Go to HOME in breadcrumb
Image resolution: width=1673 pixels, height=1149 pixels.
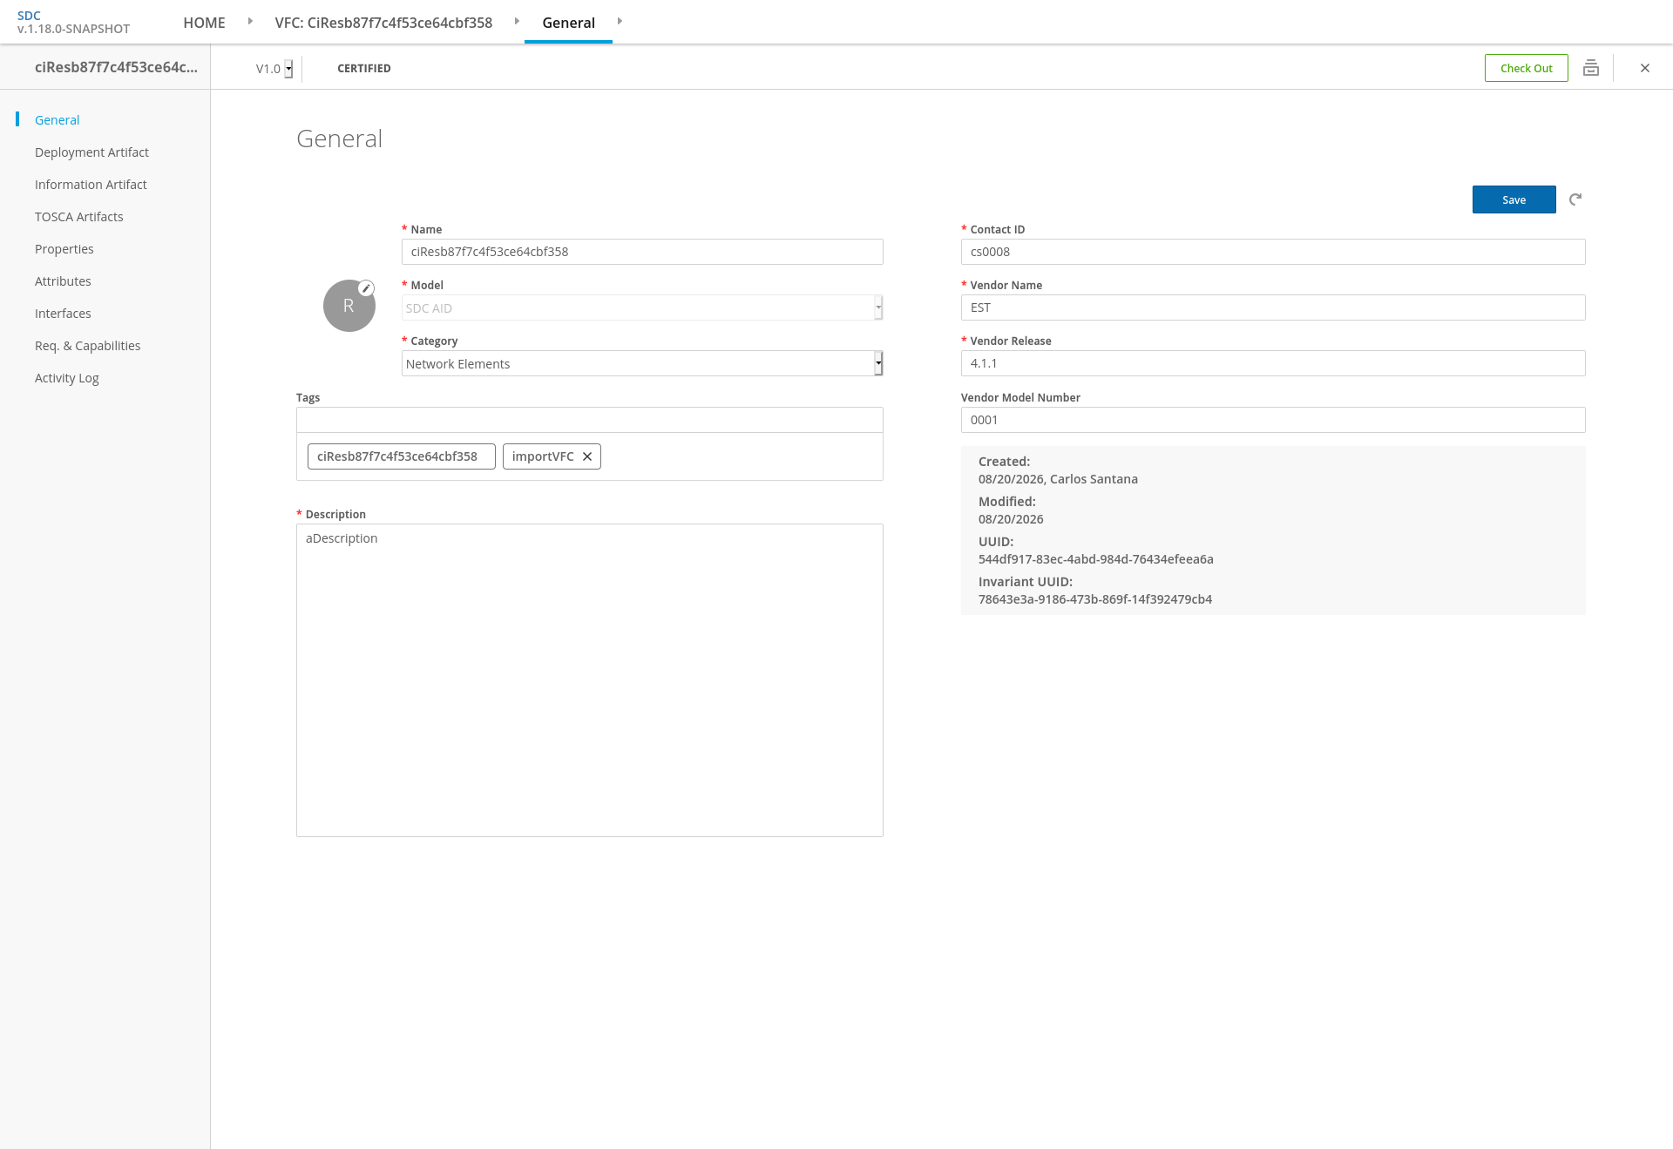tap(204, 23)
